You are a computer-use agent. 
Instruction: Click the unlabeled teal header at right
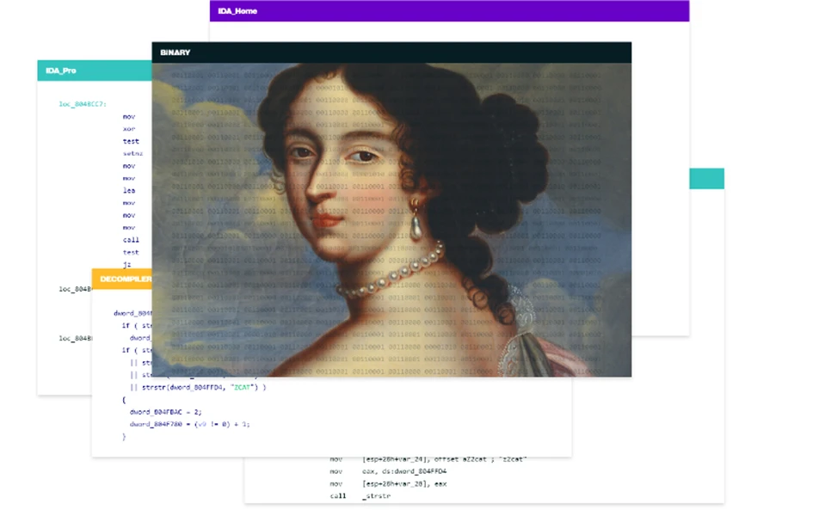tap(706, 179)
